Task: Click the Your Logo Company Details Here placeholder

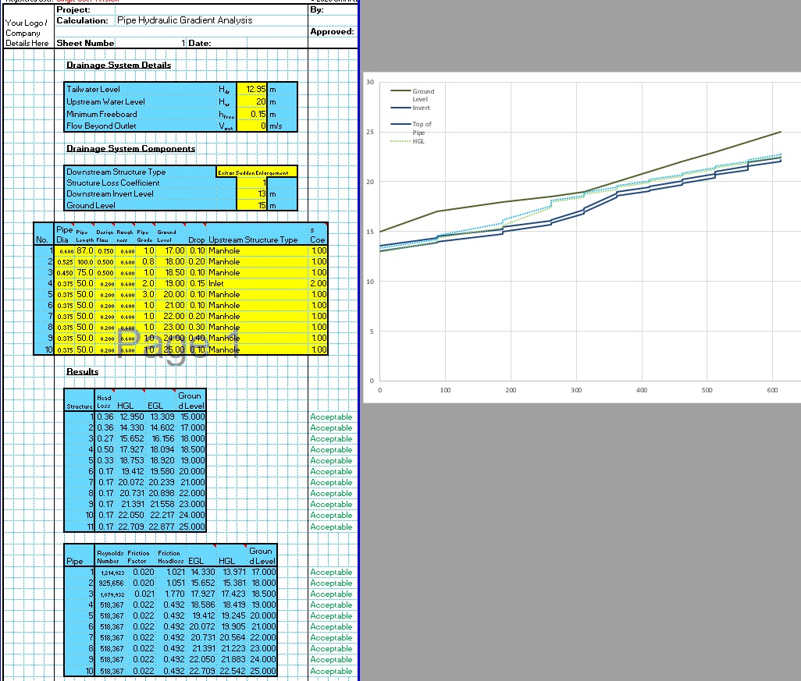Action: click(26, 33)
